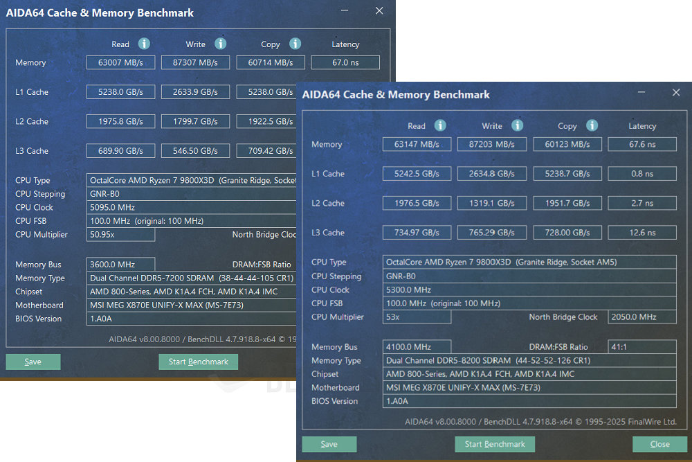Close the back AIDA64 window using its X
Viewport: 692px width, 462px height.
point(379,11)
